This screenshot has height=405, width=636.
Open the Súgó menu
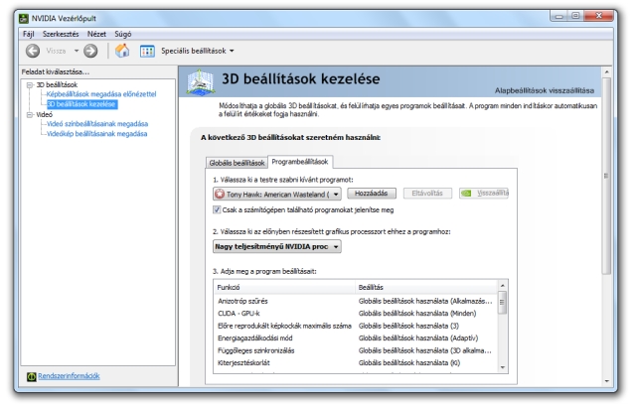[x=123, y=34]
